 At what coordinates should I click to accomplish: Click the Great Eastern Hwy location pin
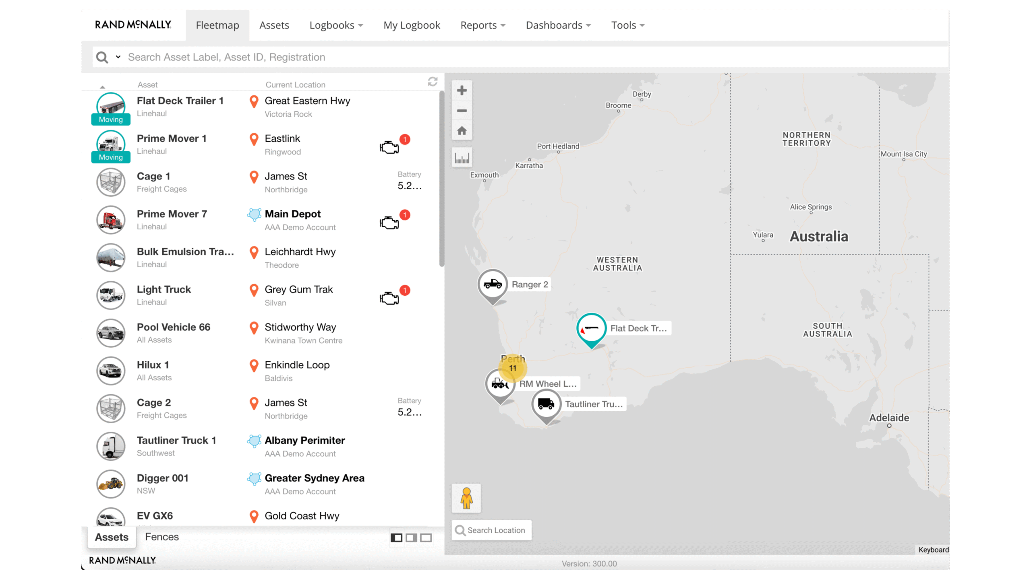coord(254,102)
